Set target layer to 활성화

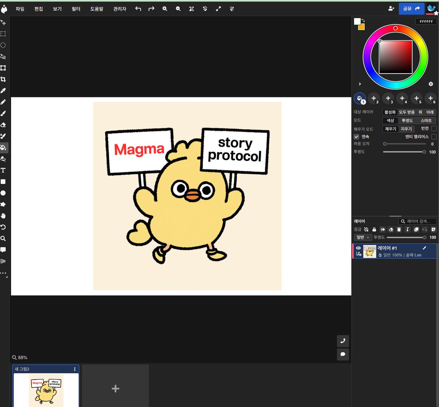click(390, 112)
